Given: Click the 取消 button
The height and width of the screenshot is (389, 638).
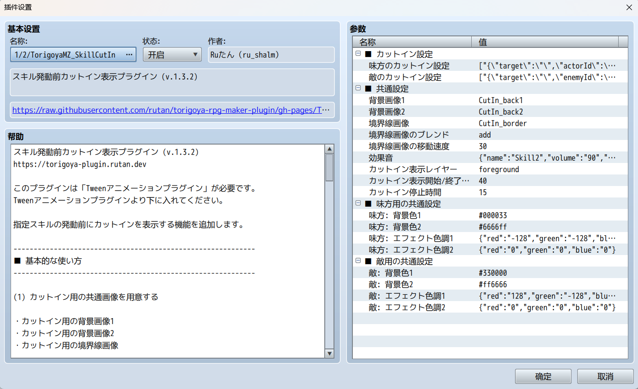Looking at the screenshot, I should [x=605, y=376].
